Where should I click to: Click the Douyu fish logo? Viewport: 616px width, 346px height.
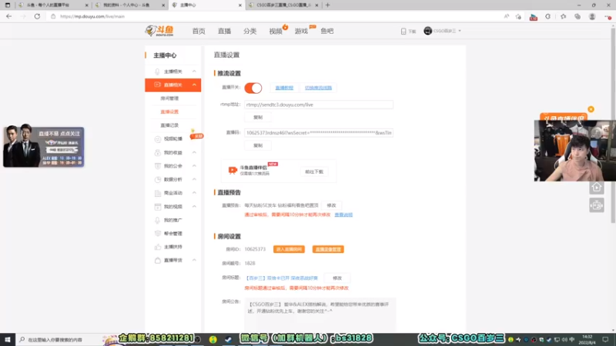[159, 31]
